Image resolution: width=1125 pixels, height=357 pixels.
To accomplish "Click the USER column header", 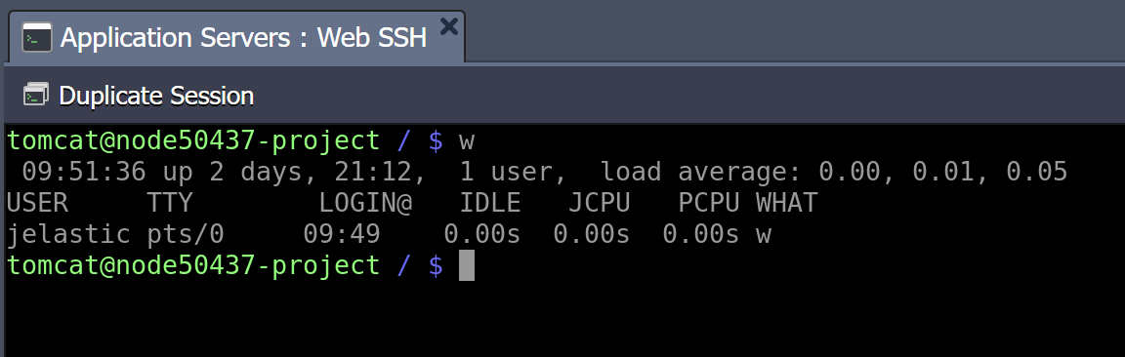I will coord(37,204).
